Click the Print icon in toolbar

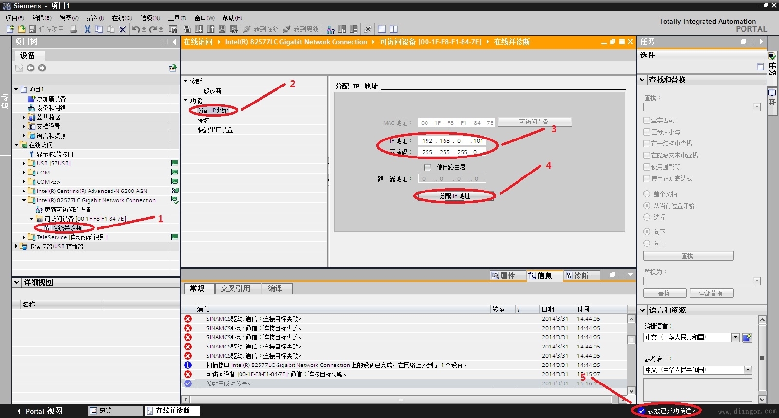(x=74, y=29)
